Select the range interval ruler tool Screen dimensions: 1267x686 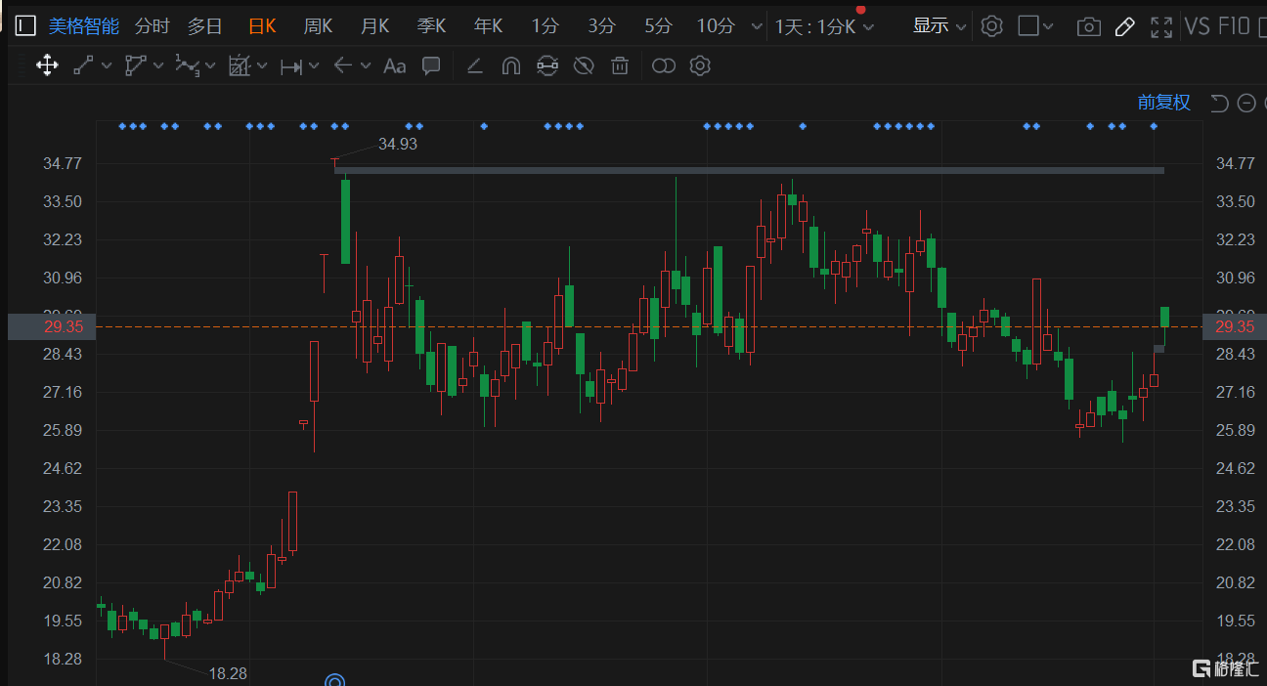point(290,66)
